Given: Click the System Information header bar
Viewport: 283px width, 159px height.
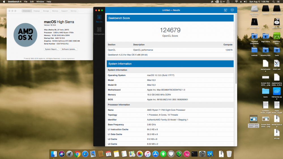Looking at the screenshot, I should pos(170,64).
